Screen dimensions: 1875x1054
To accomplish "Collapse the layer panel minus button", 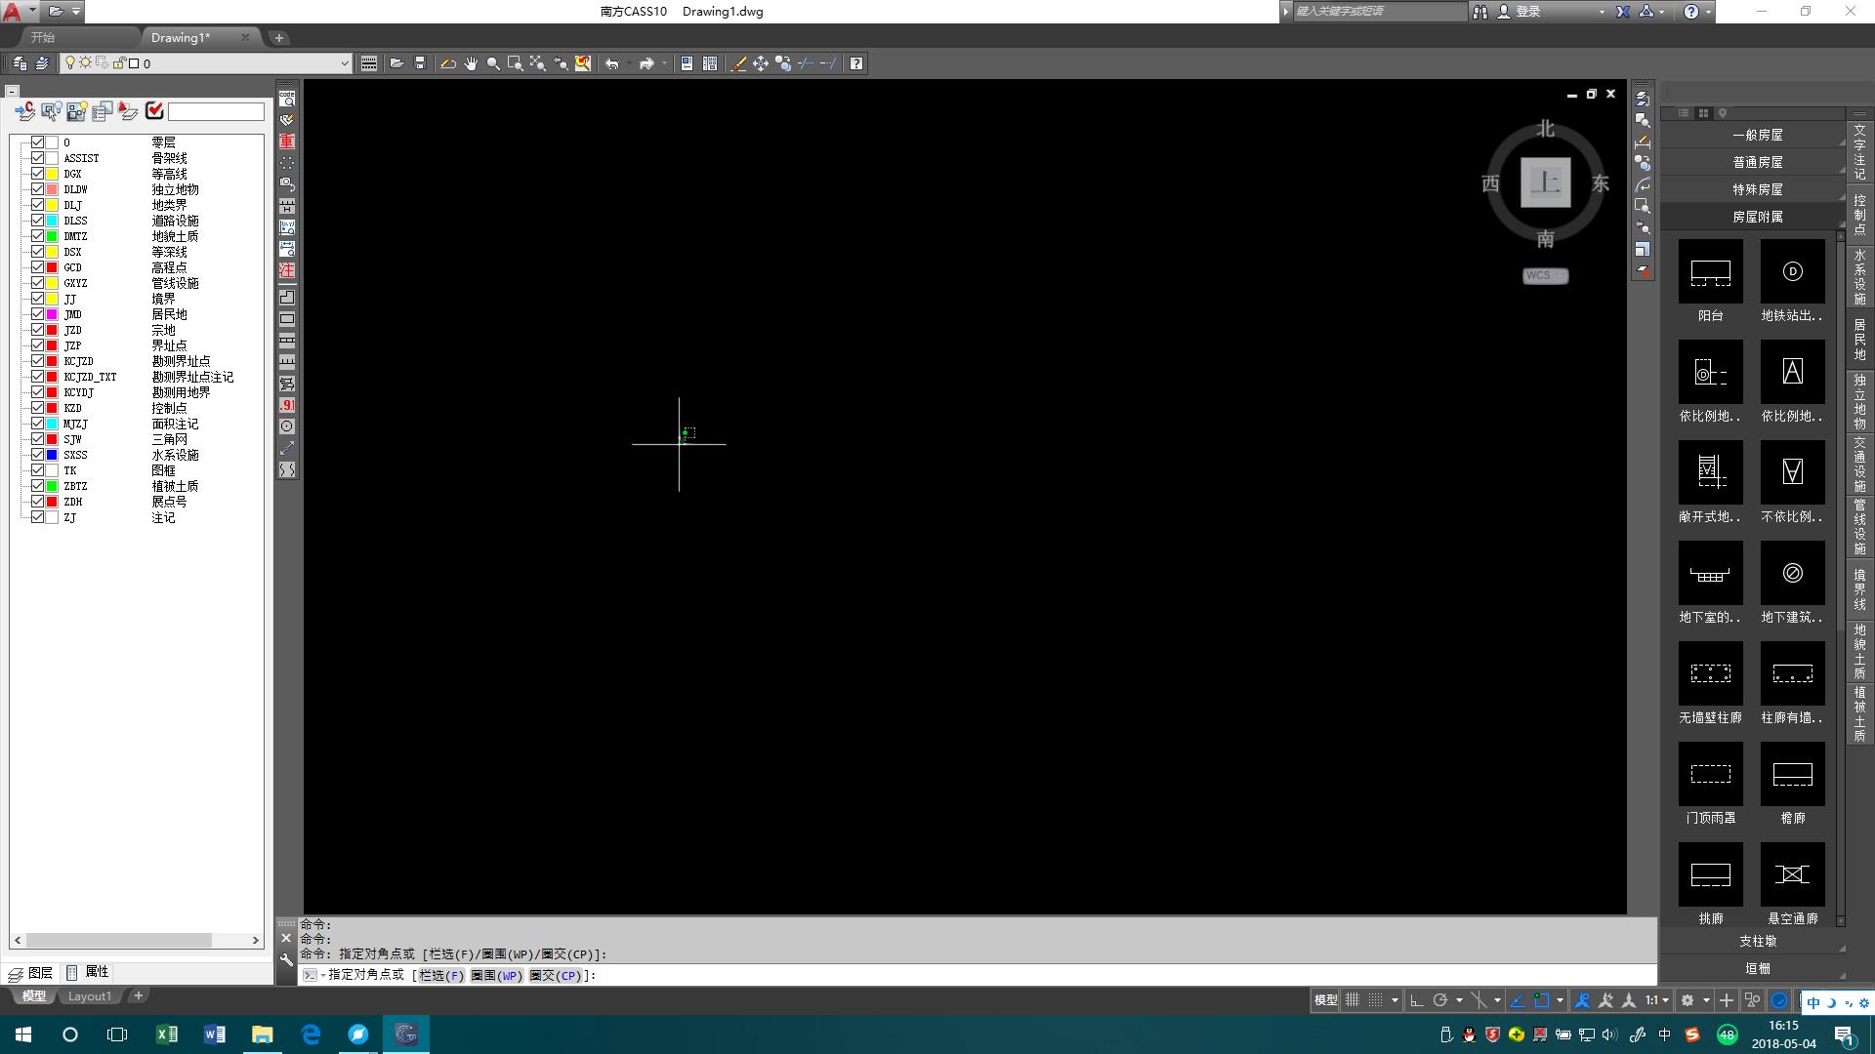I will pyautogui.click(x=12, y=92).
